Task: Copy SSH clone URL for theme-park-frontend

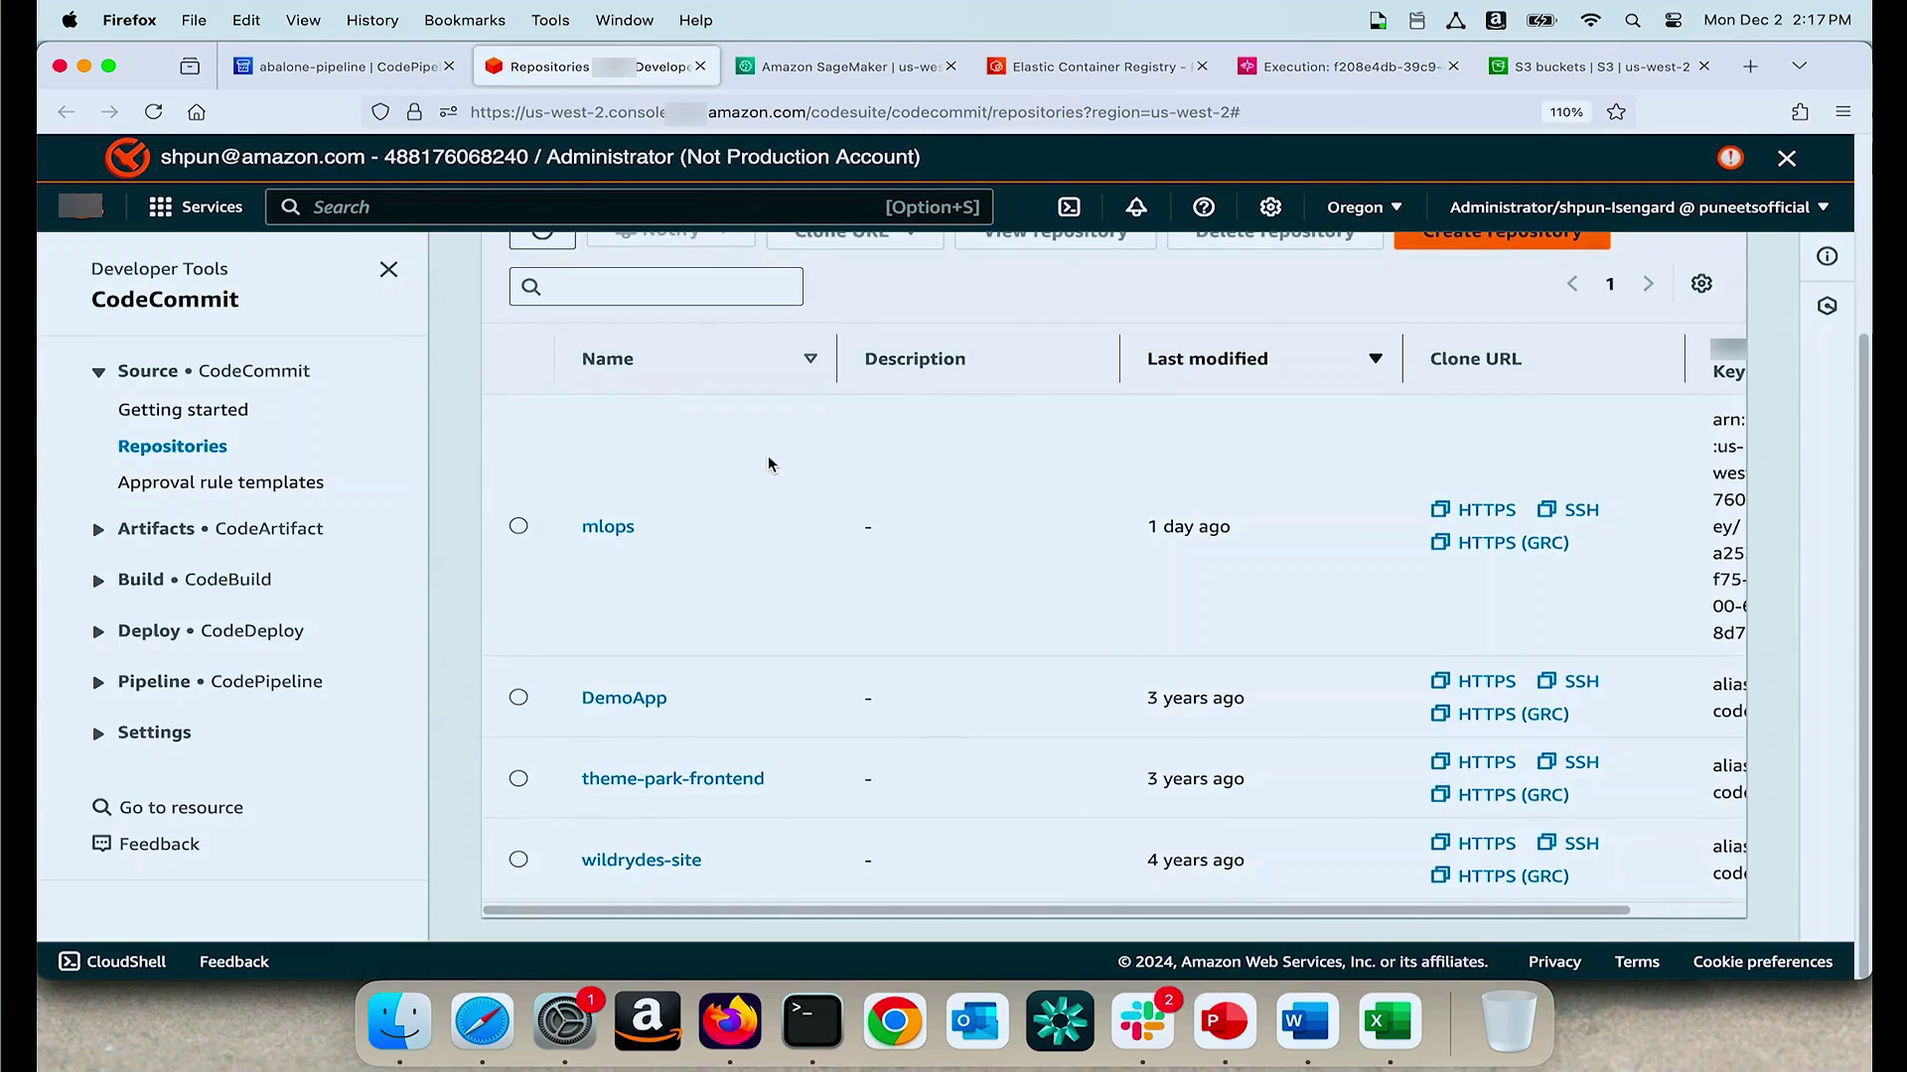Action: (x=1567, y=761)
